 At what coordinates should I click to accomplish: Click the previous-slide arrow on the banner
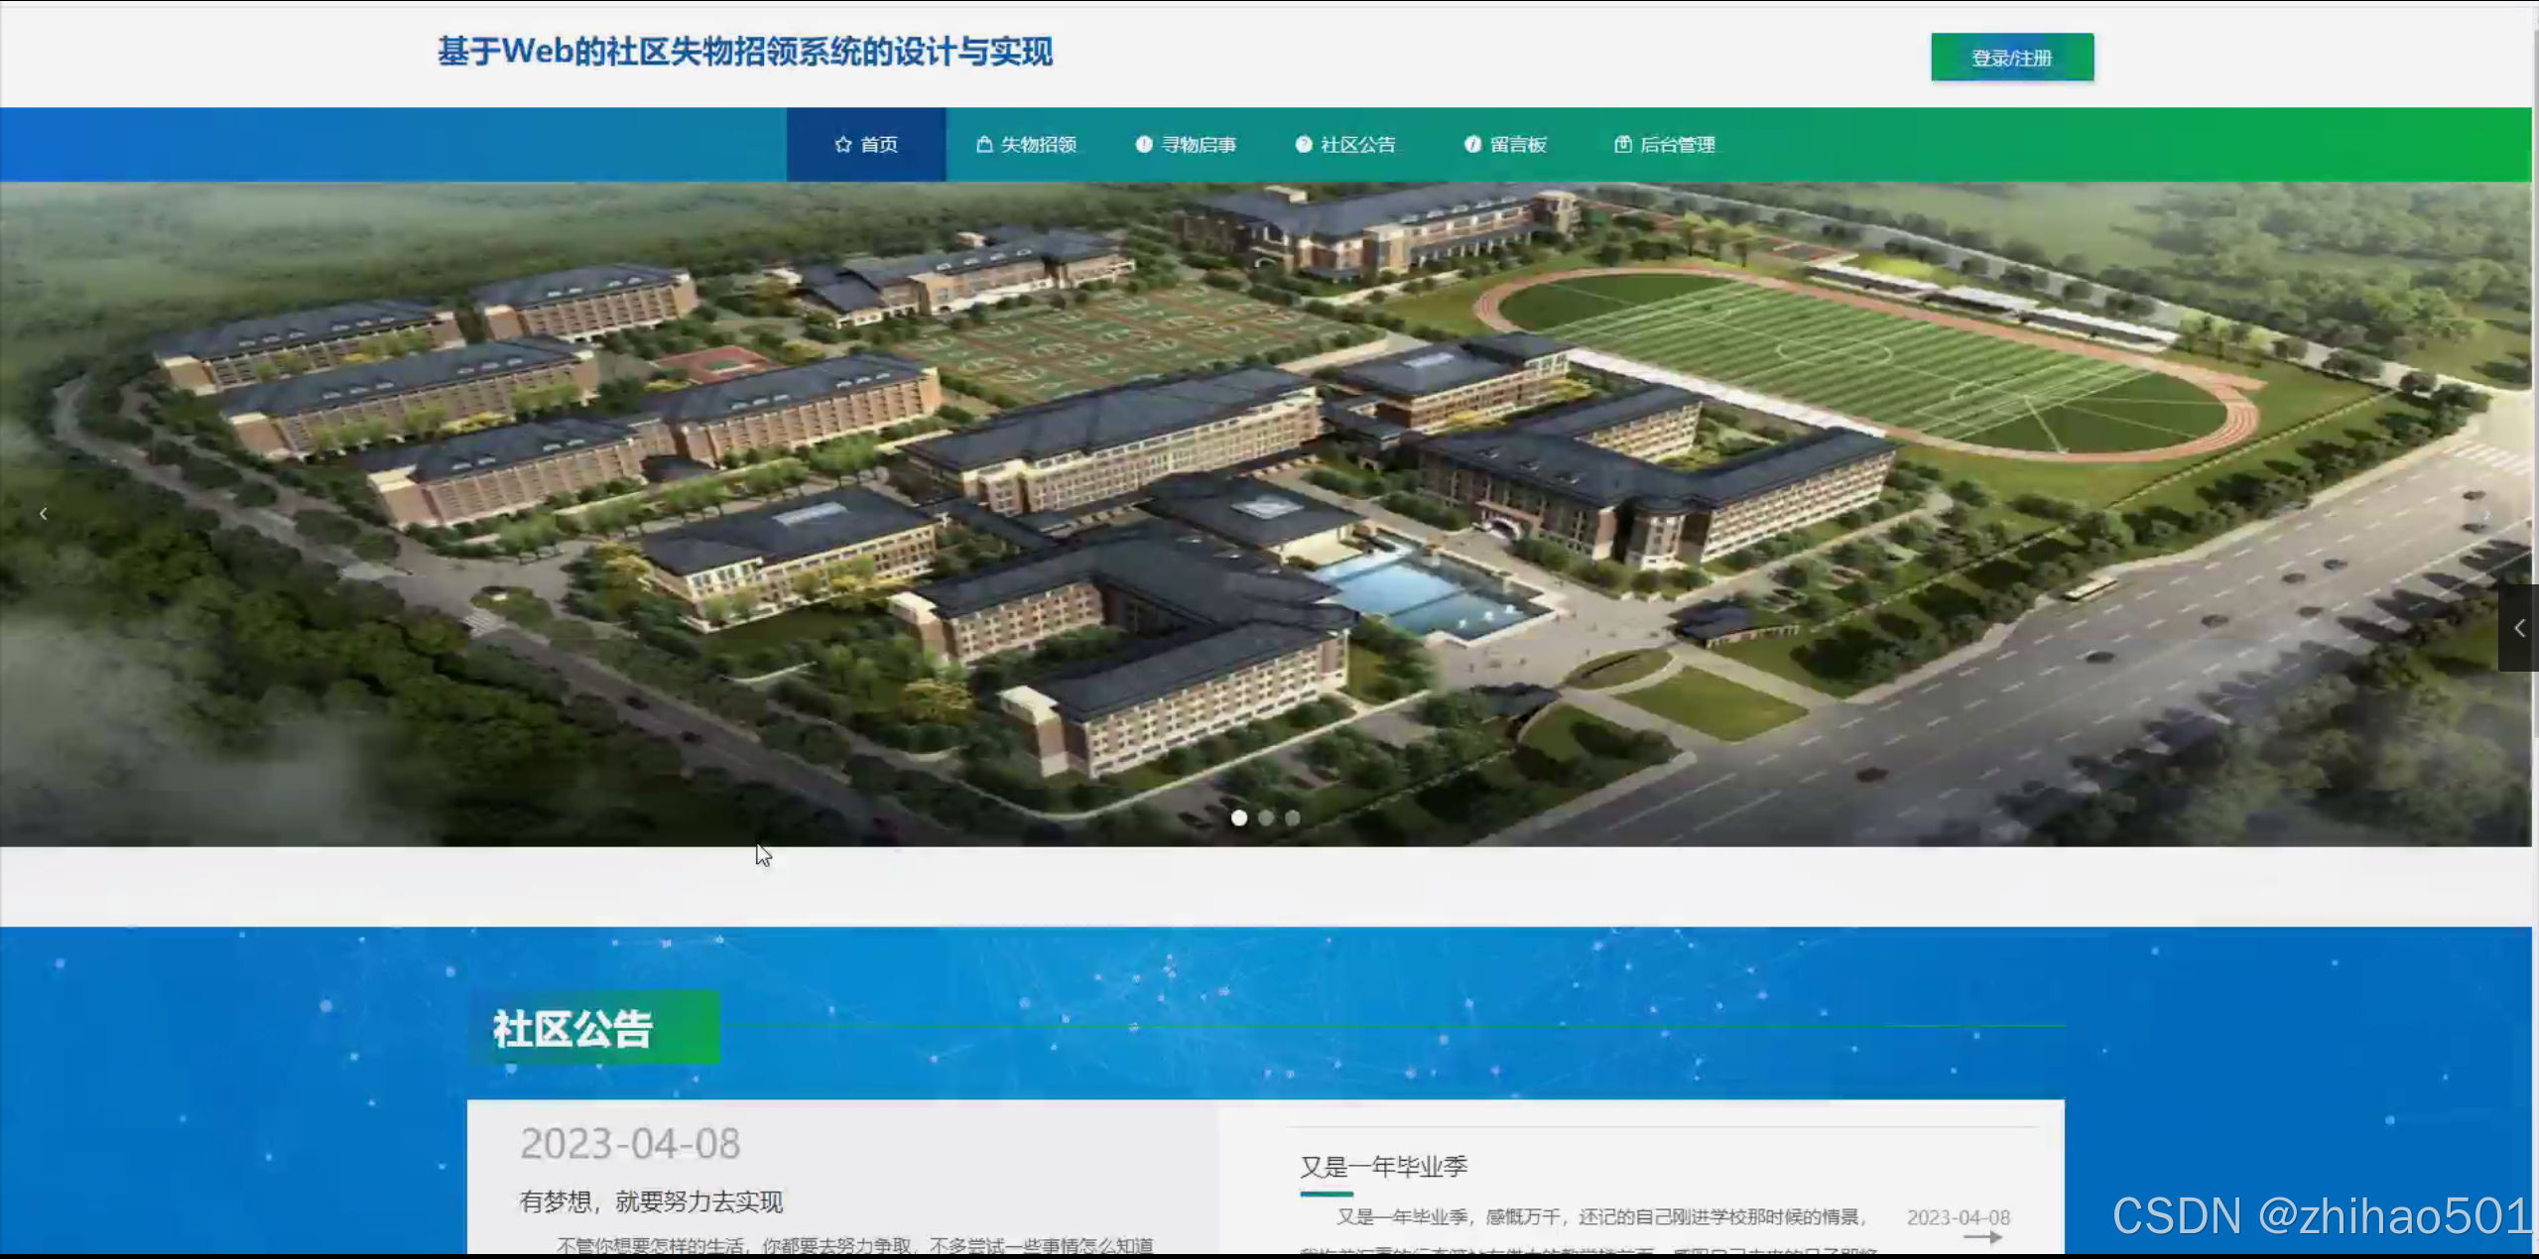pyautogui.click(x=43, y=514)
